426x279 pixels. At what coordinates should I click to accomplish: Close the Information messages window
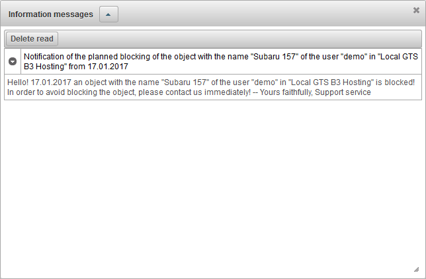pyautogui.click(x=416, y=11)
